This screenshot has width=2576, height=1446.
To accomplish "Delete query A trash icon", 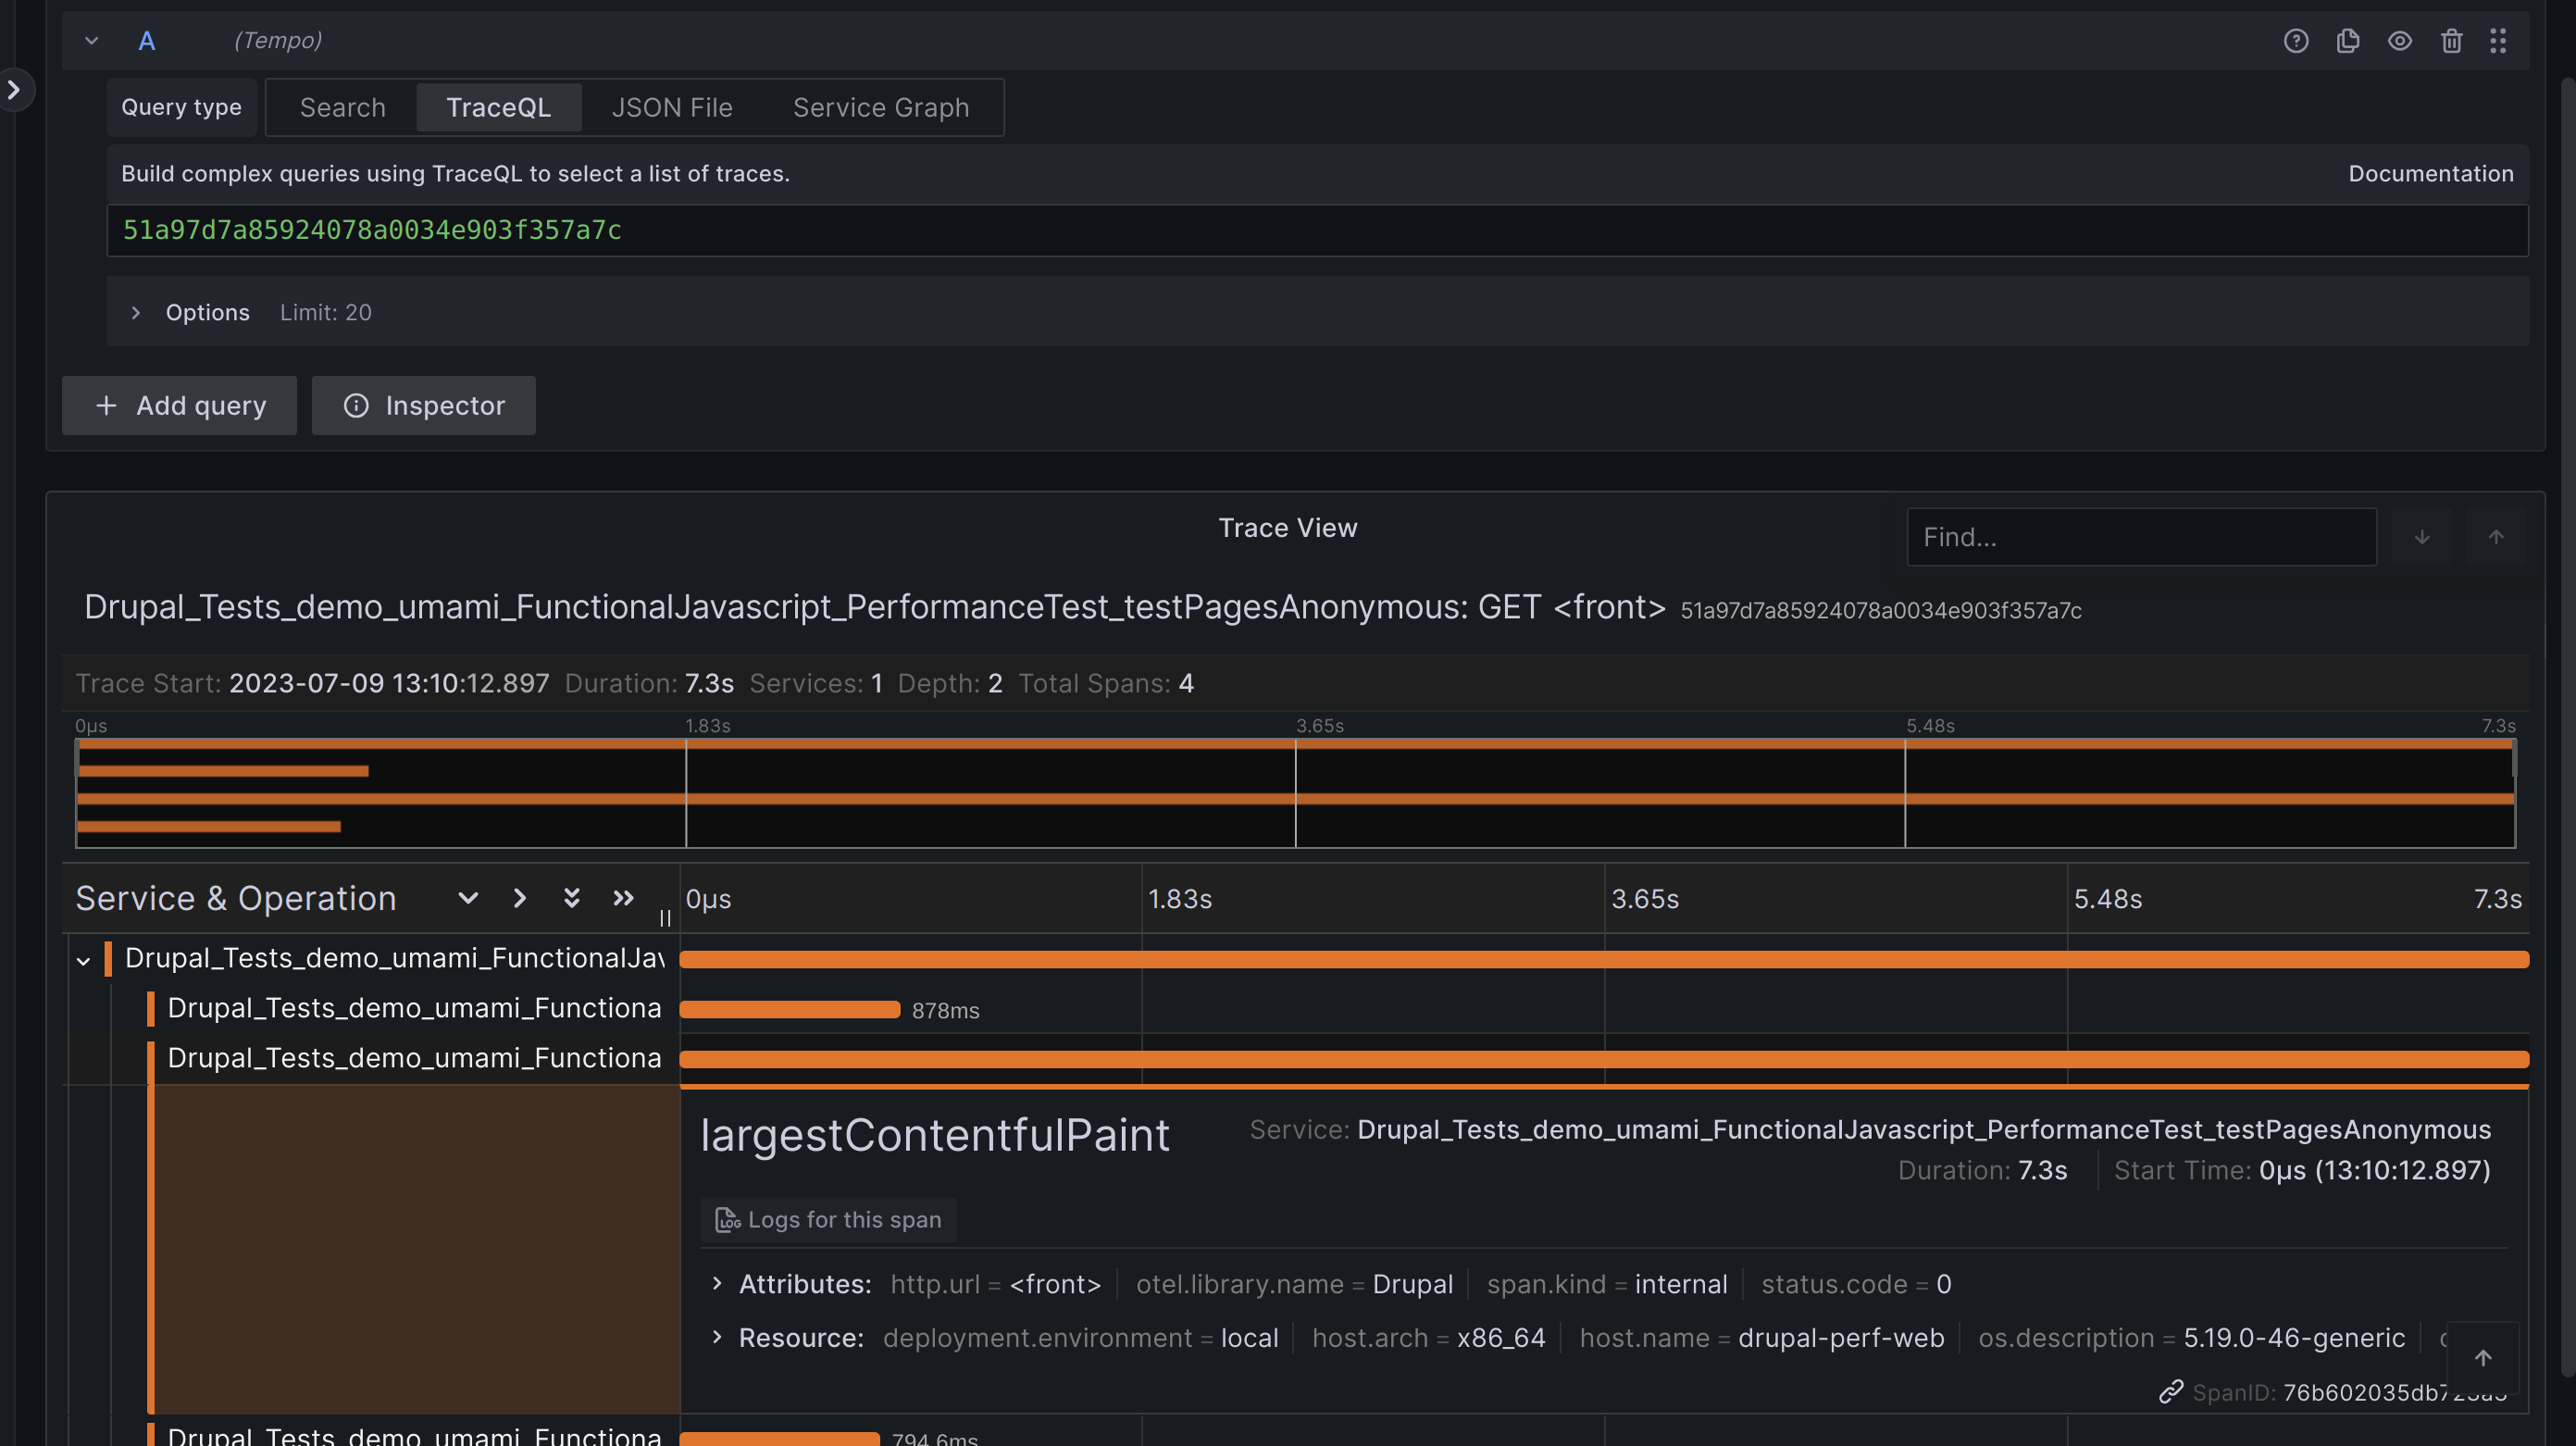I will tap(2451, 41).
